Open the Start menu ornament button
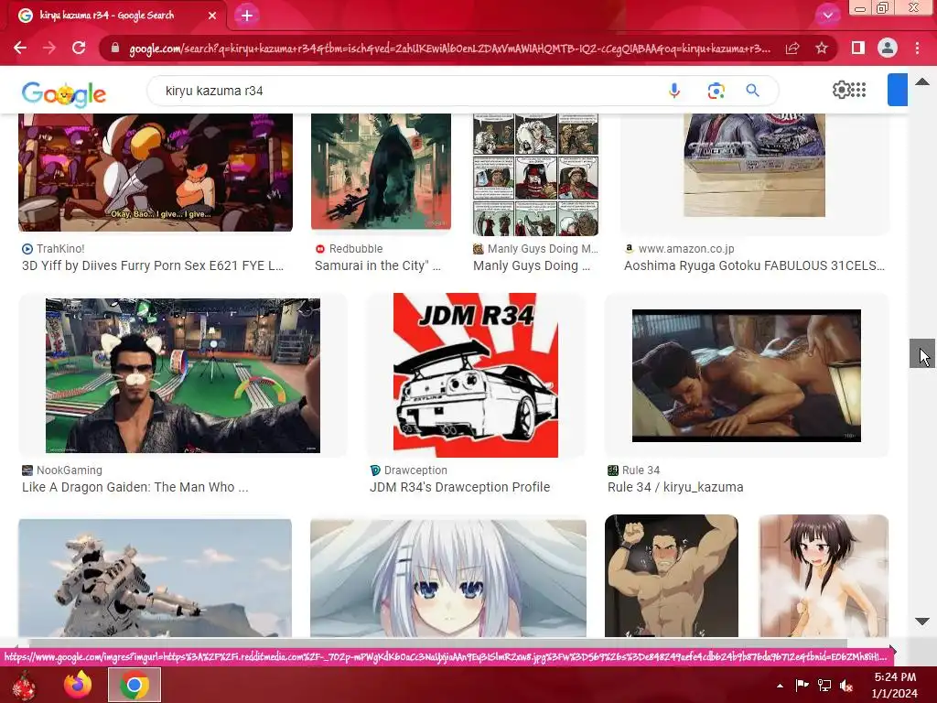Image resolution: width=937 pixels, height=703 pixels. coord(24,685)
